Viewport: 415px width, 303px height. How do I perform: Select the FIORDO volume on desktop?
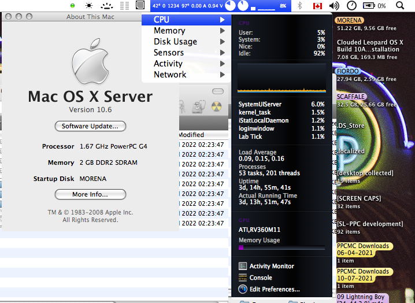click(x=348, y=71)
